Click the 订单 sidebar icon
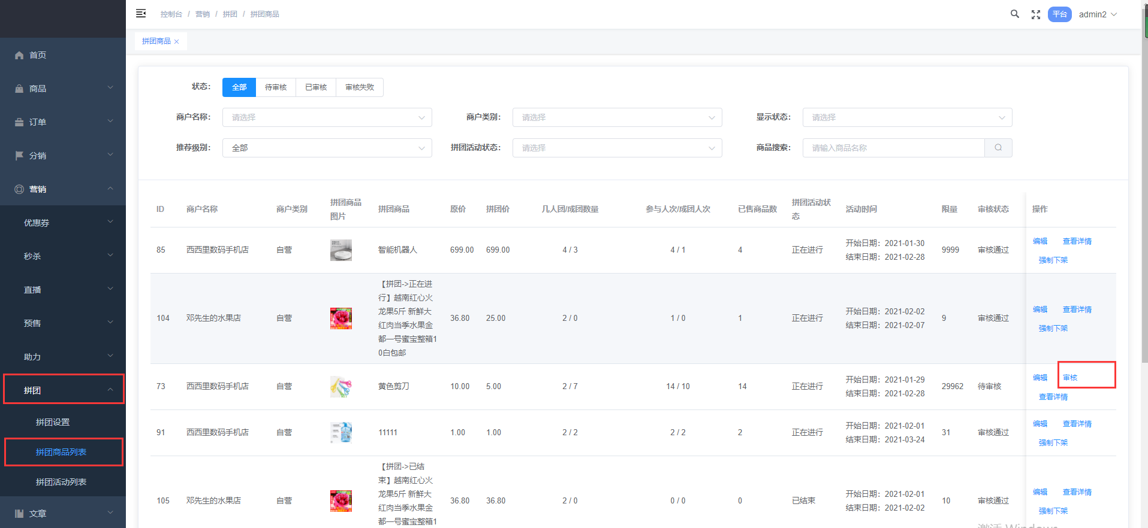This screenshot has height=528, width=1148. click(19, 122)
